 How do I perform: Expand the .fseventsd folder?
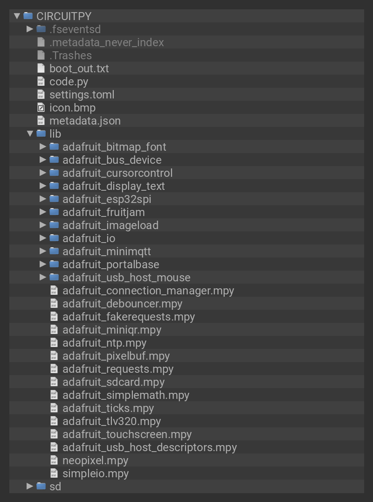[30, 29]
